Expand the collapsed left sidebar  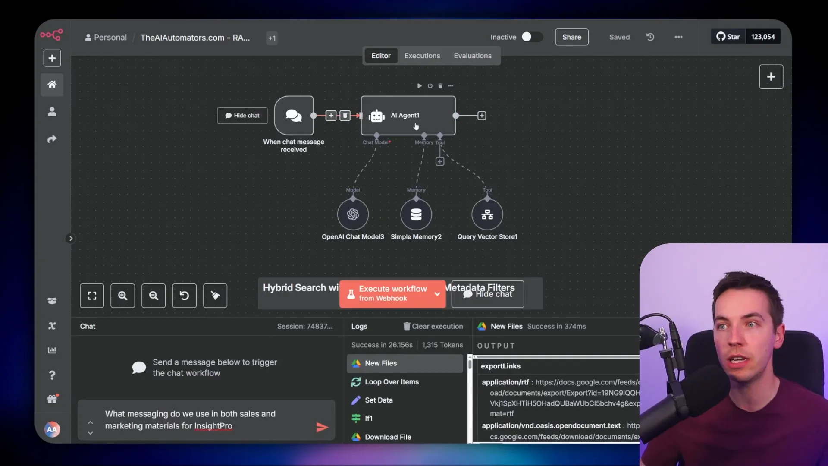(x=71, y=239)
